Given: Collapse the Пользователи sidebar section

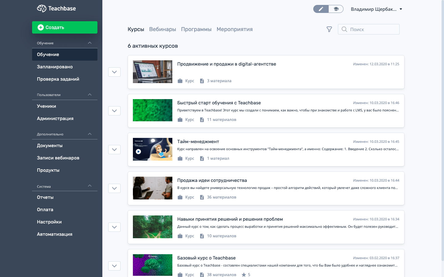Looking at the screenshot, I should [x=90, y=95].
